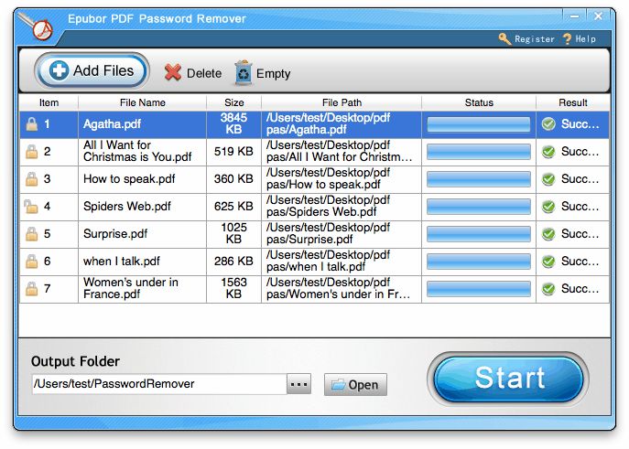Click the Register link text
The width and height of the screenshot is (629, 449).
click(535, 39)
